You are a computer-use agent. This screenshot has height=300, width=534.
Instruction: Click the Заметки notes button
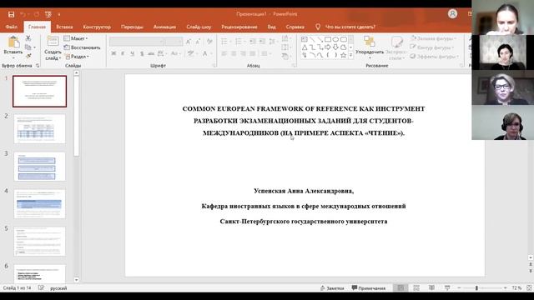pos(332,288)
